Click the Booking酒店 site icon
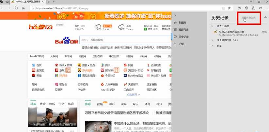Image resolution: width=269 pixels, height=132 pixels. coord(125,76)
